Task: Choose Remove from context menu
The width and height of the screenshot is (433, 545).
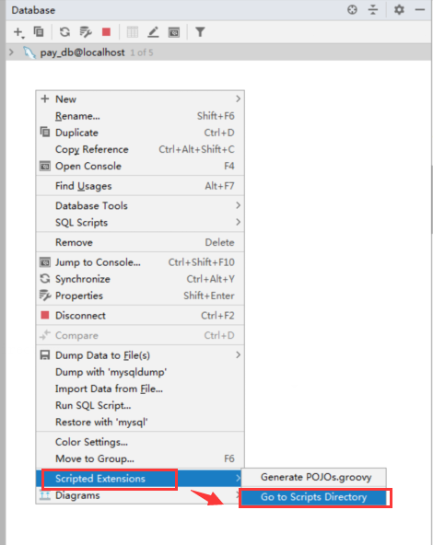Action: (x=140, y=242)
